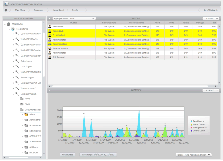Click user icon for Scott Stefani row
The width and height of the screenshot is (223, 161).
tap(50, 35)
